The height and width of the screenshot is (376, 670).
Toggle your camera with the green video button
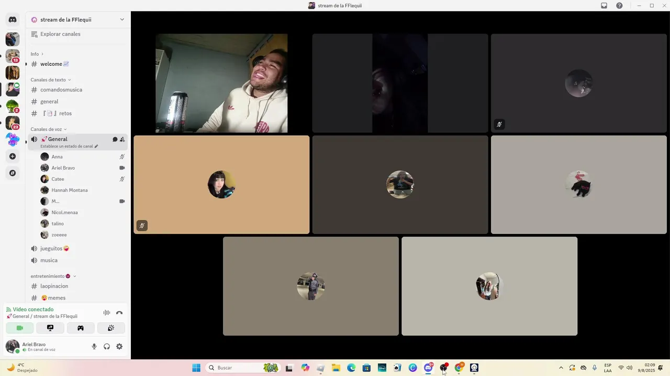[20, 328]
